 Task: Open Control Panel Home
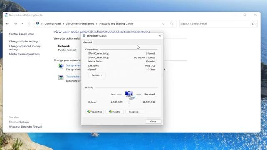click(x=21, y=34)
